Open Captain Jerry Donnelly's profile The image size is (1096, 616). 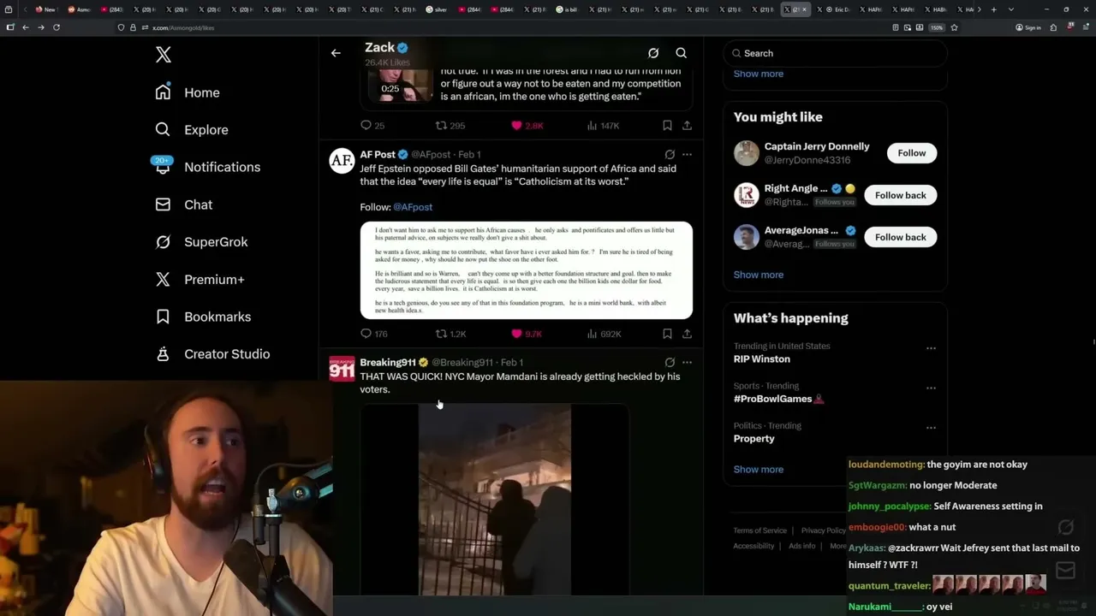817,146
